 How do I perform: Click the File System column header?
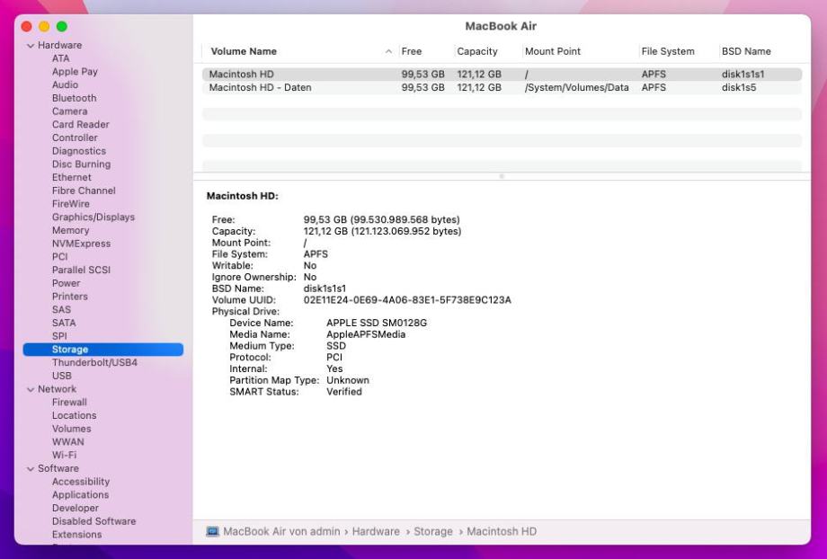tap(667, 51)
